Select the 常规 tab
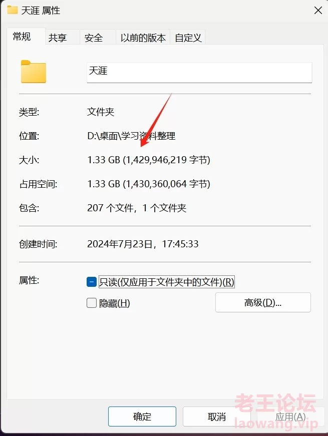This screenshot has width=328, height=436. [22, 37]
